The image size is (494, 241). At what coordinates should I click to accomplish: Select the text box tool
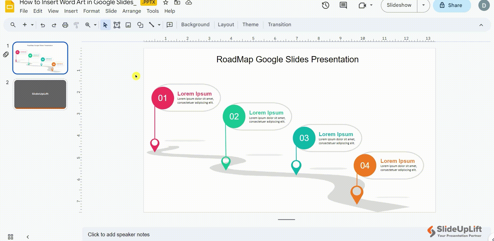(x=117, y=25)
